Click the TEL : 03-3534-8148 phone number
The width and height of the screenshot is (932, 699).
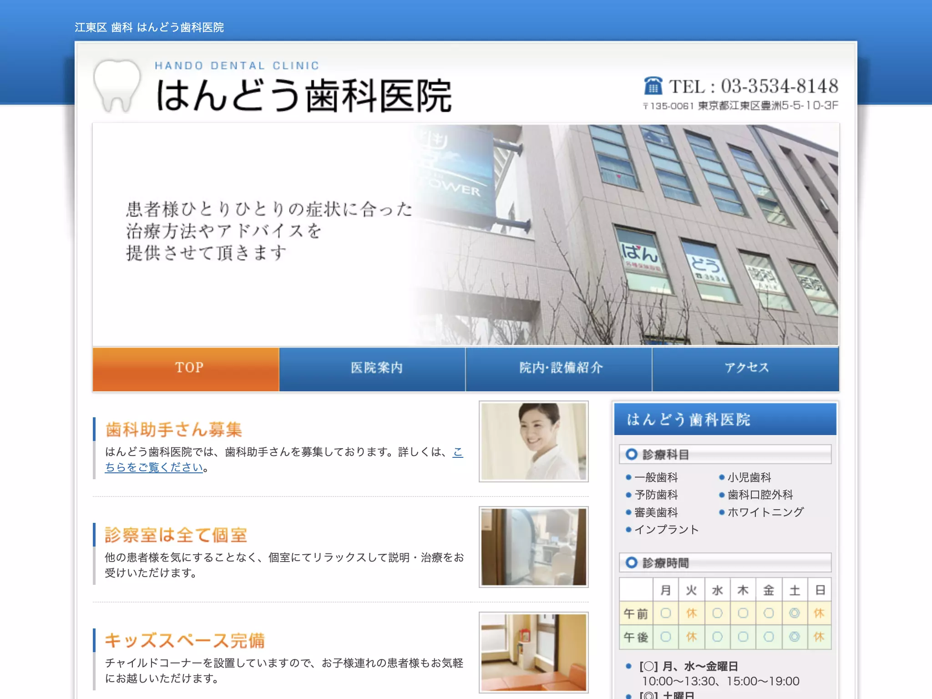coord(753,86)
